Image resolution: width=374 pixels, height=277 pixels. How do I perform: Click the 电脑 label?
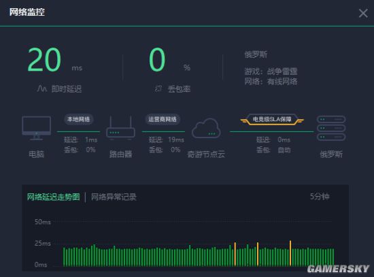coord(36,154)
